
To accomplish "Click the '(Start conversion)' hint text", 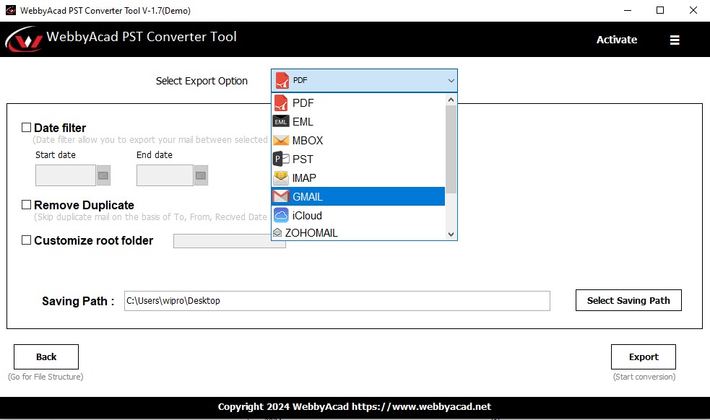I will coord(644,377).
